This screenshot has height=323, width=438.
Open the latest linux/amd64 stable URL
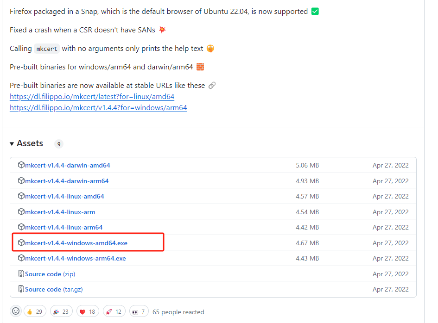click(x=92, y=97)
